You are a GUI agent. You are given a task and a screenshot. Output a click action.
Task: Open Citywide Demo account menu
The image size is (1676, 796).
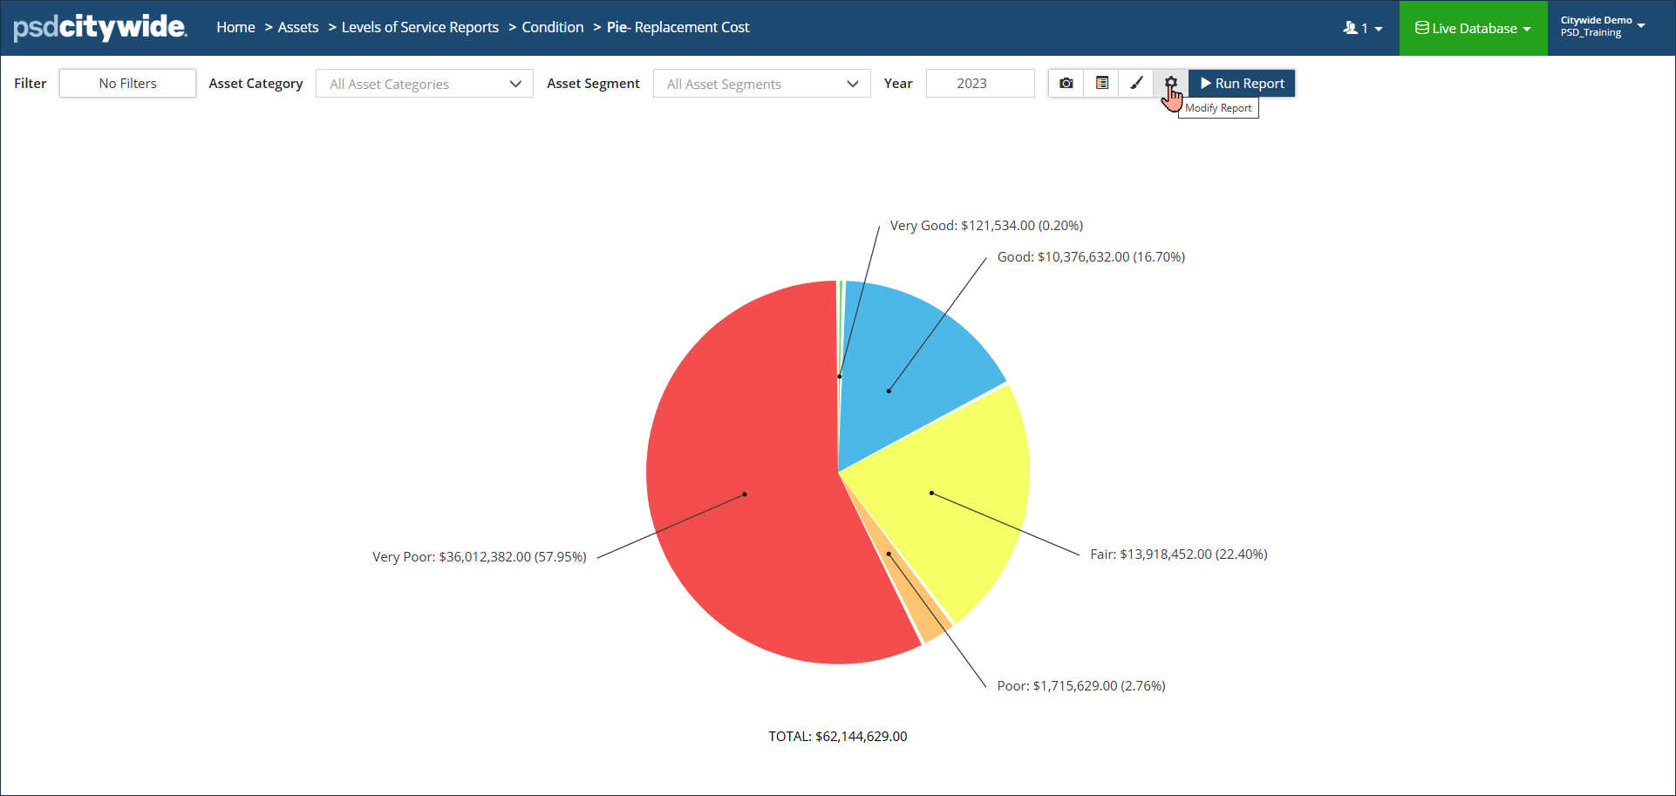pyautogui.click(x=1603, y=26)
